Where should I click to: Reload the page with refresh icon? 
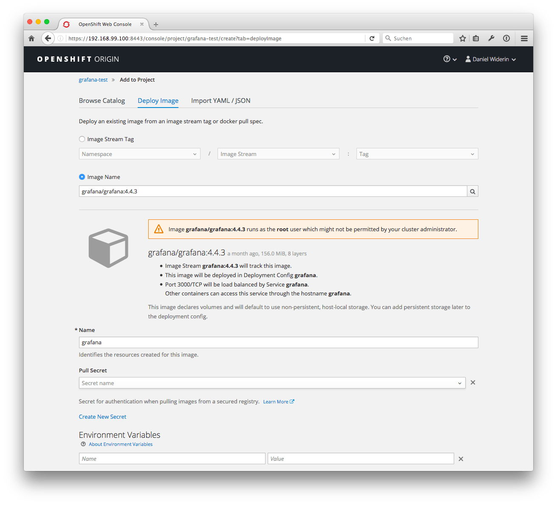[x=372, y=38]
